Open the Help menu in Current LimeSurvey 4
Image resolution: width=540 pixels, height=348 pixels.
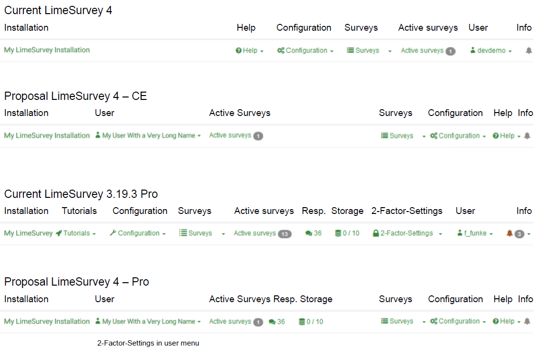[249, 51]
